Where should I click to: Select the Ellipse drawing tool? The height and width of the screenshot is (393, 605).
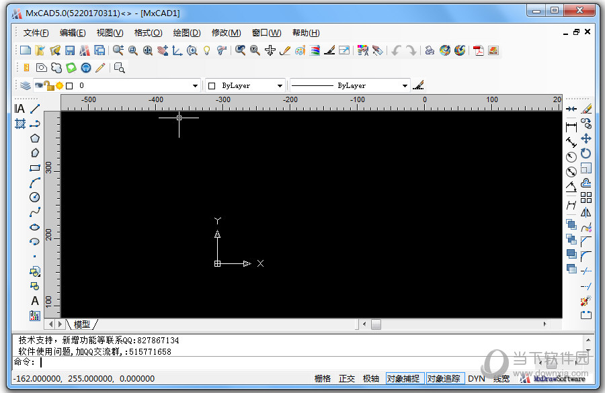(35, 227)
